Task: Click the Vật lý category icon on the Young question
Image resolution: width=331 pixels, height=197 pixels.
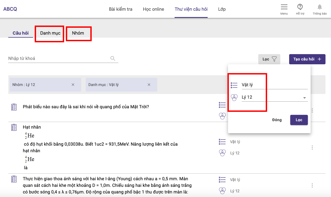Action: click(222, 179)
